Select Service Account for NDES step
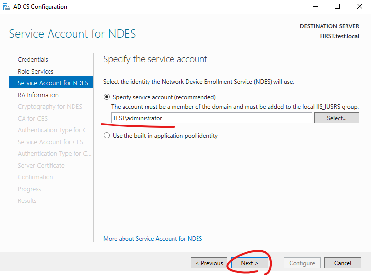371x275 pixels. point(50,83)
